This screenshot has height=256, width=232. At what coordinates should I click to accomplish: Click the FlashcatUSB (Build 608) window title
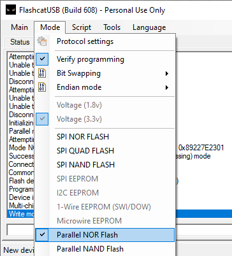pyautogui.click(x=92, y=10)
